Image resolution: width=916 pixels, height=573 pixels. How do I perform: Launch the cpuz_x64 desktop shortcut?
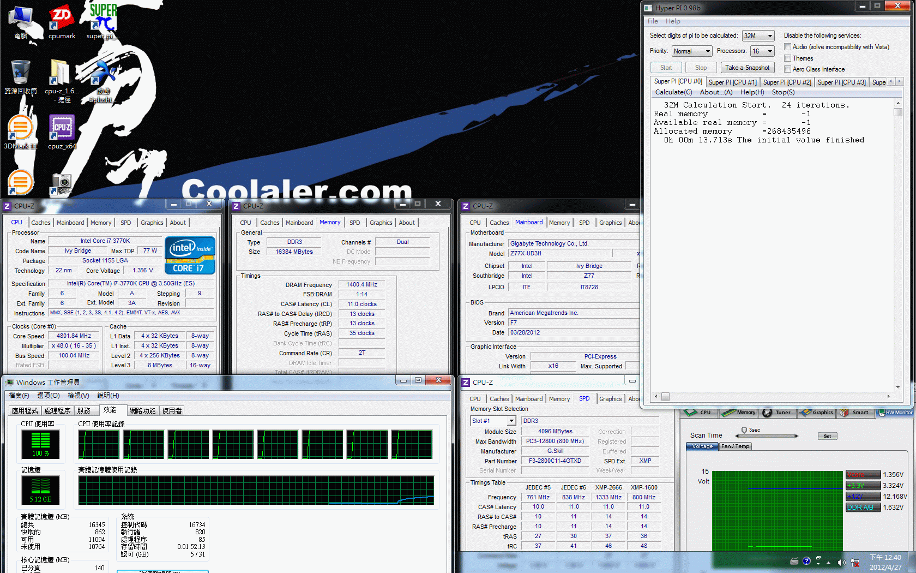pyautogui.click(x=62, y=132)
